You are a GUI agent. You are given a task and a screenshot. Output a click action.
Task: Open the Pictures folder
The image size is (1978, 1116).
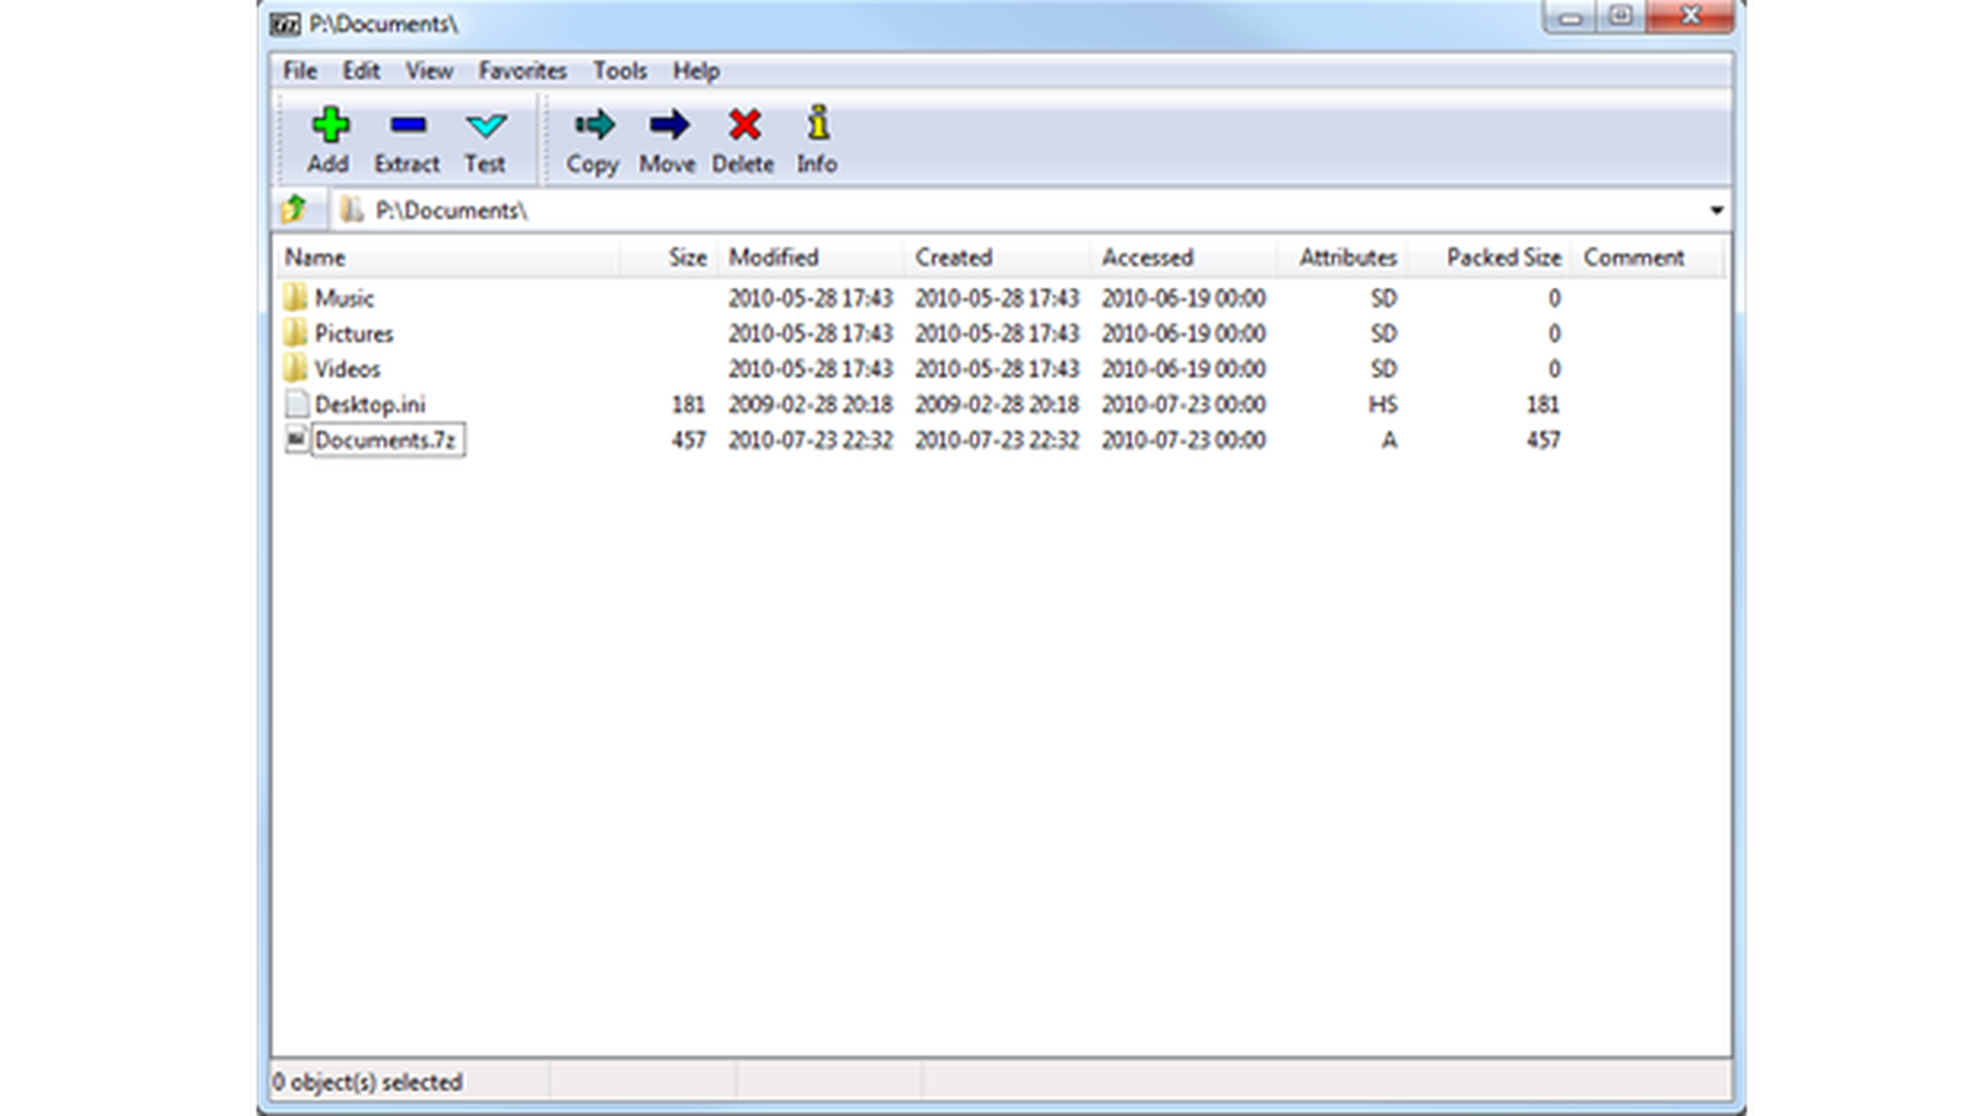pyautogui.click(x=355, y=332)
